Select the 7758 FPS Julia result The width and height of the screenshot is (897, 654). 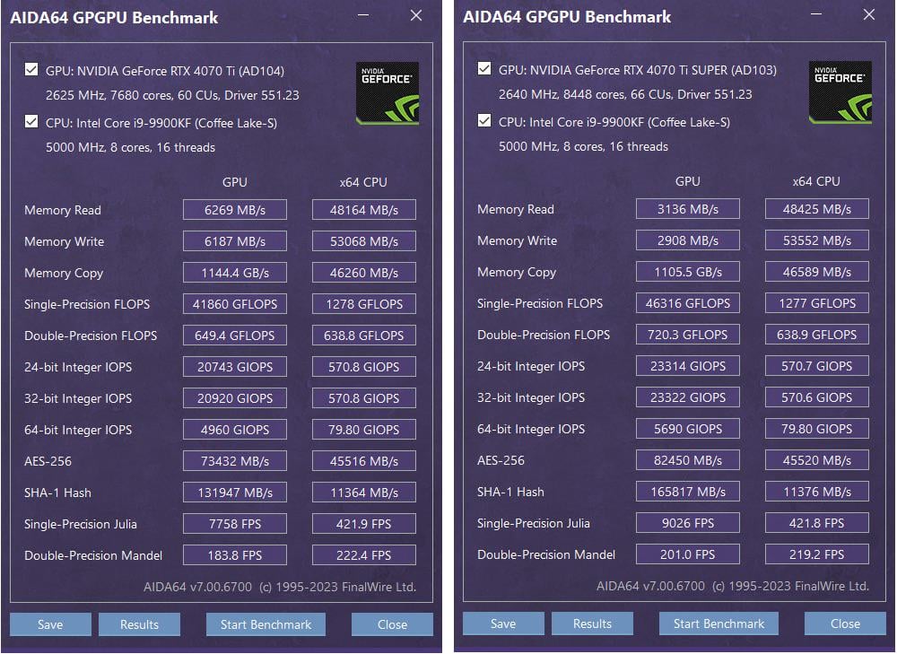point(234,524)
